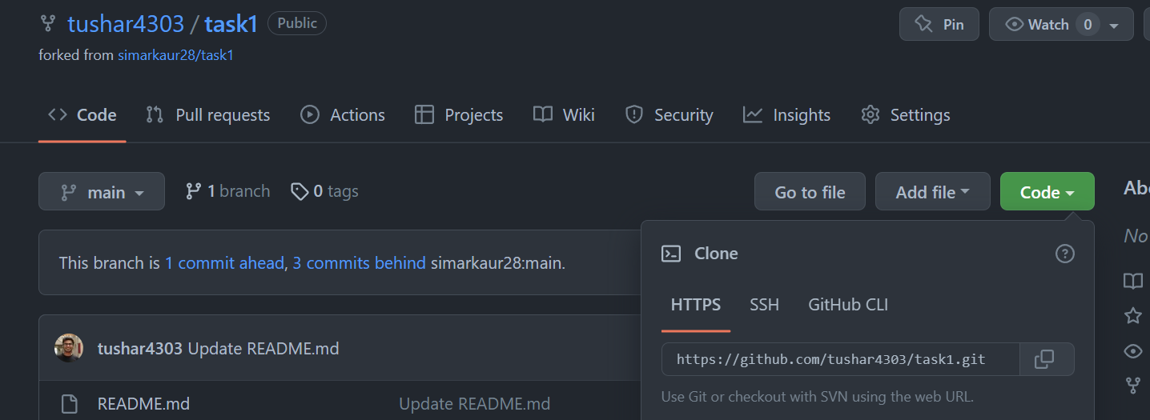
Task: Open the Security tab
Action: (669, 115)
